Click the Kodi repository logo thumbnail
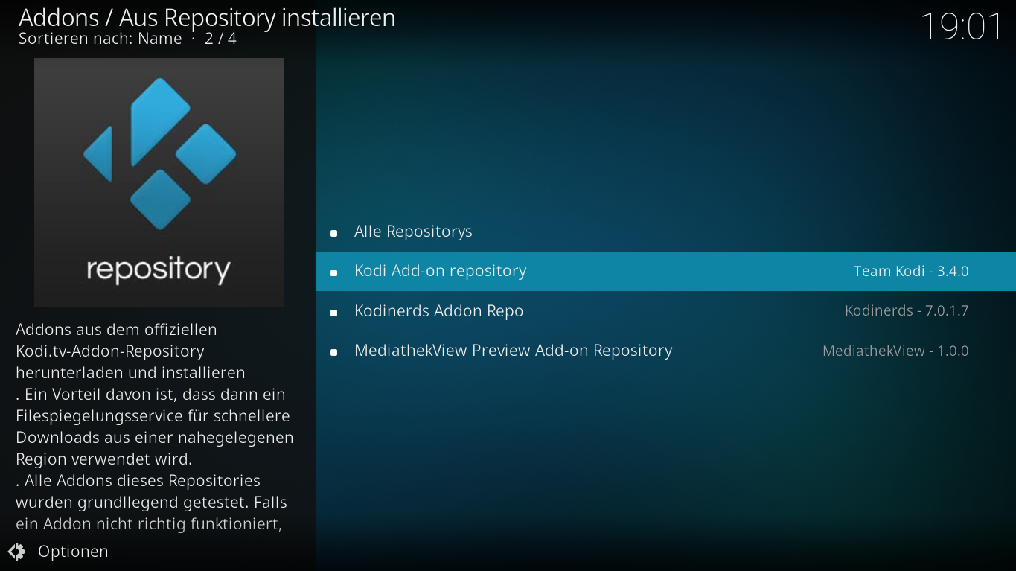The width and height of the screenshot is (1016, 571). click(x=159, y=182)
